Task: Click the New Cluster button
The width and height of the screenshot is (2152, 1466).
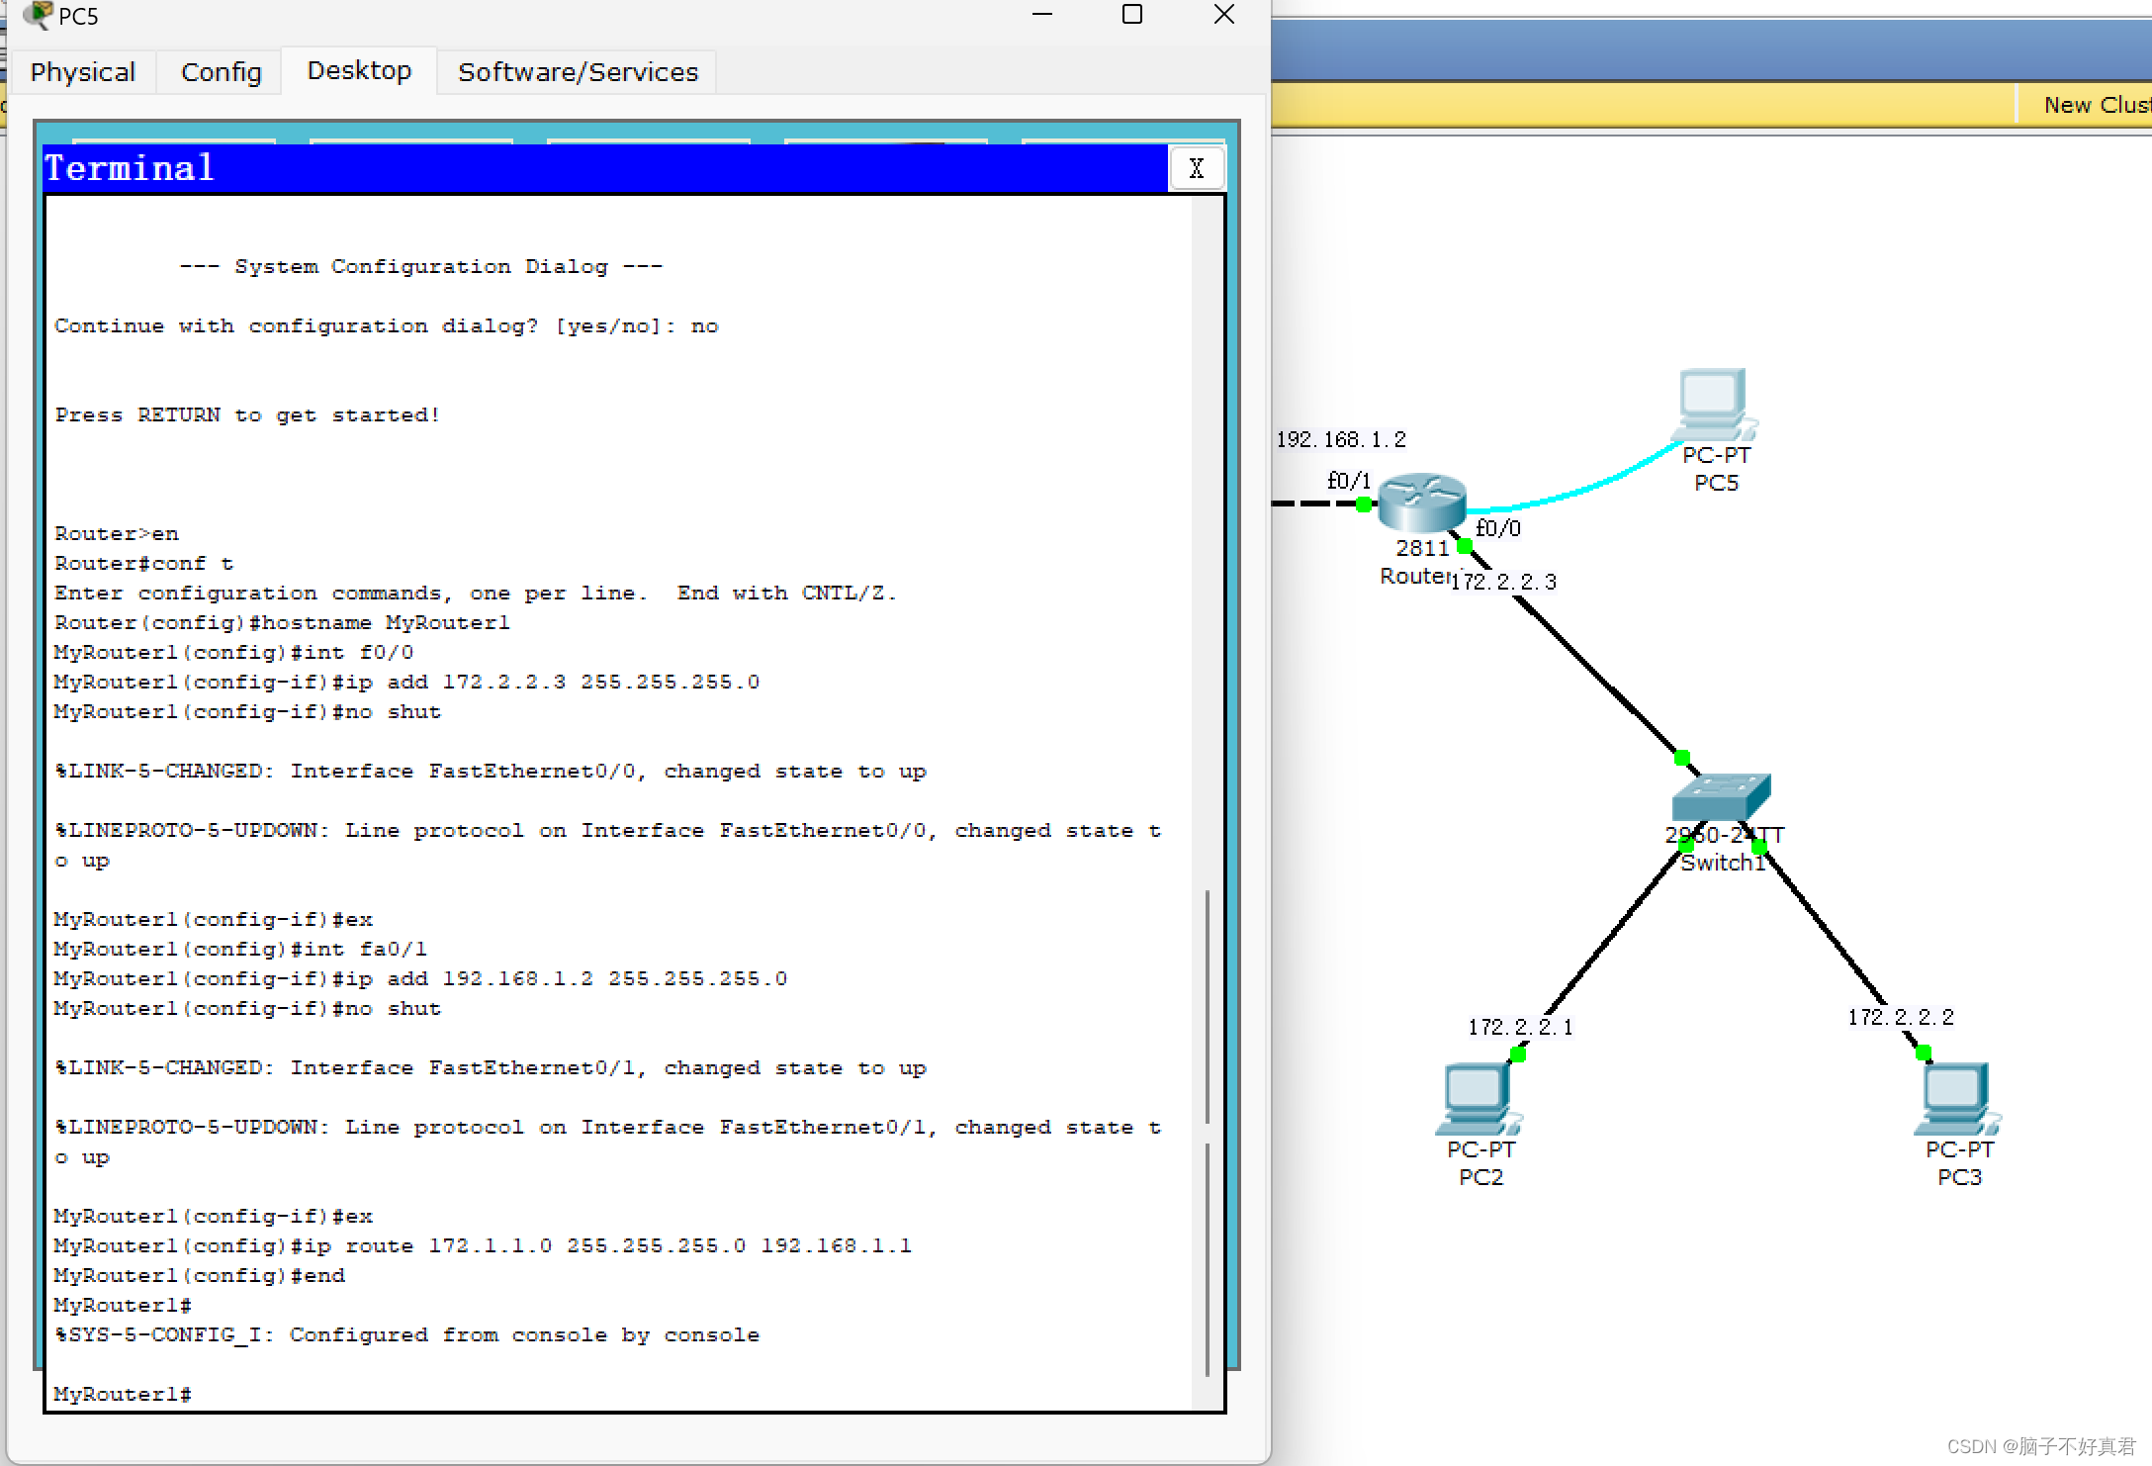Action: (2095, 105)
